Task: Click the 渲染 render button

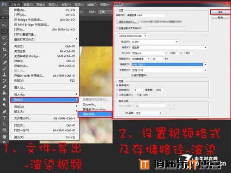Action: (x=220, y=12)
